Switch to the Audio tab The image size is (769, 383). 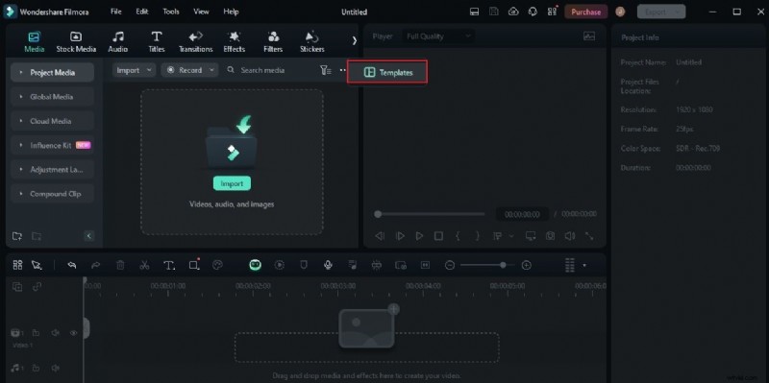(x=117, y=41)
